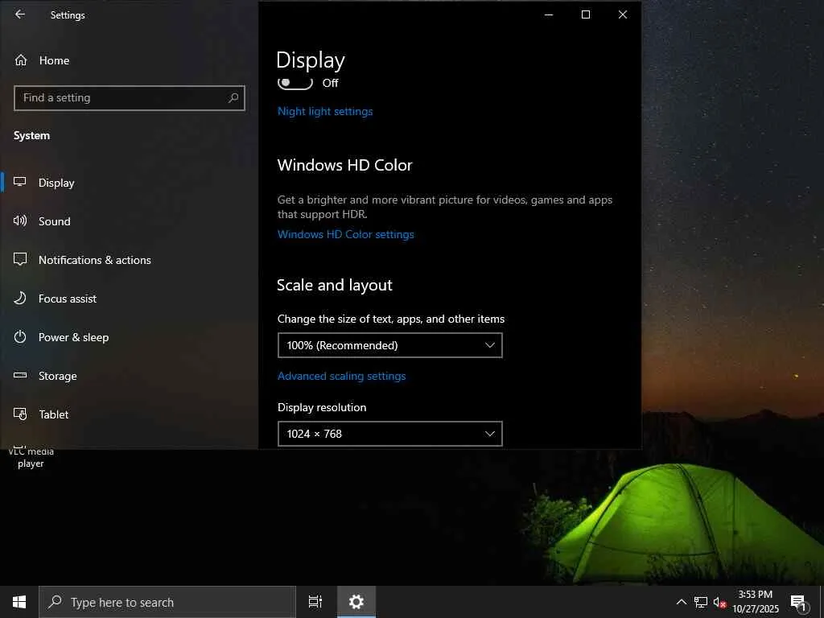The width and height of the screenshot is (824, 618).
Task: Click the network icon in system tray
Action: 701,602
